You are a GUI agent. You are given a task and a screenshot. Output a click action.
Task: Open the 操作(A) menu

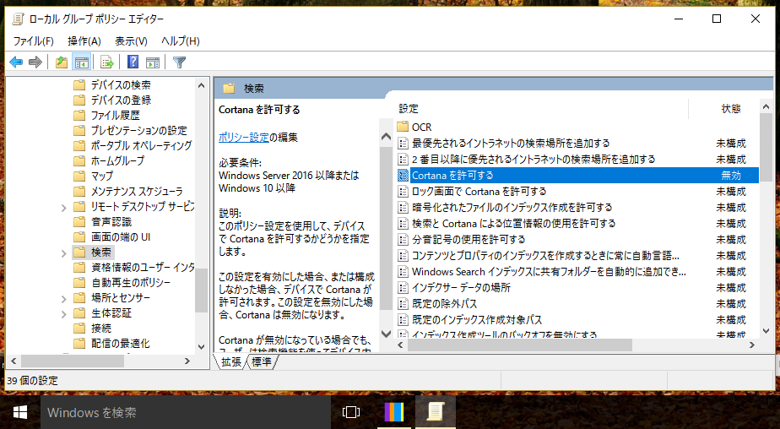coord(84,41)
